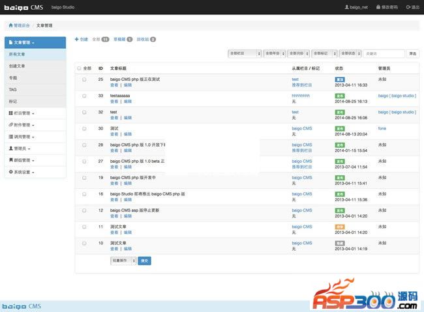Check the box for article ID 25
Screen dimensions: 424x312
tap(84, 79)
